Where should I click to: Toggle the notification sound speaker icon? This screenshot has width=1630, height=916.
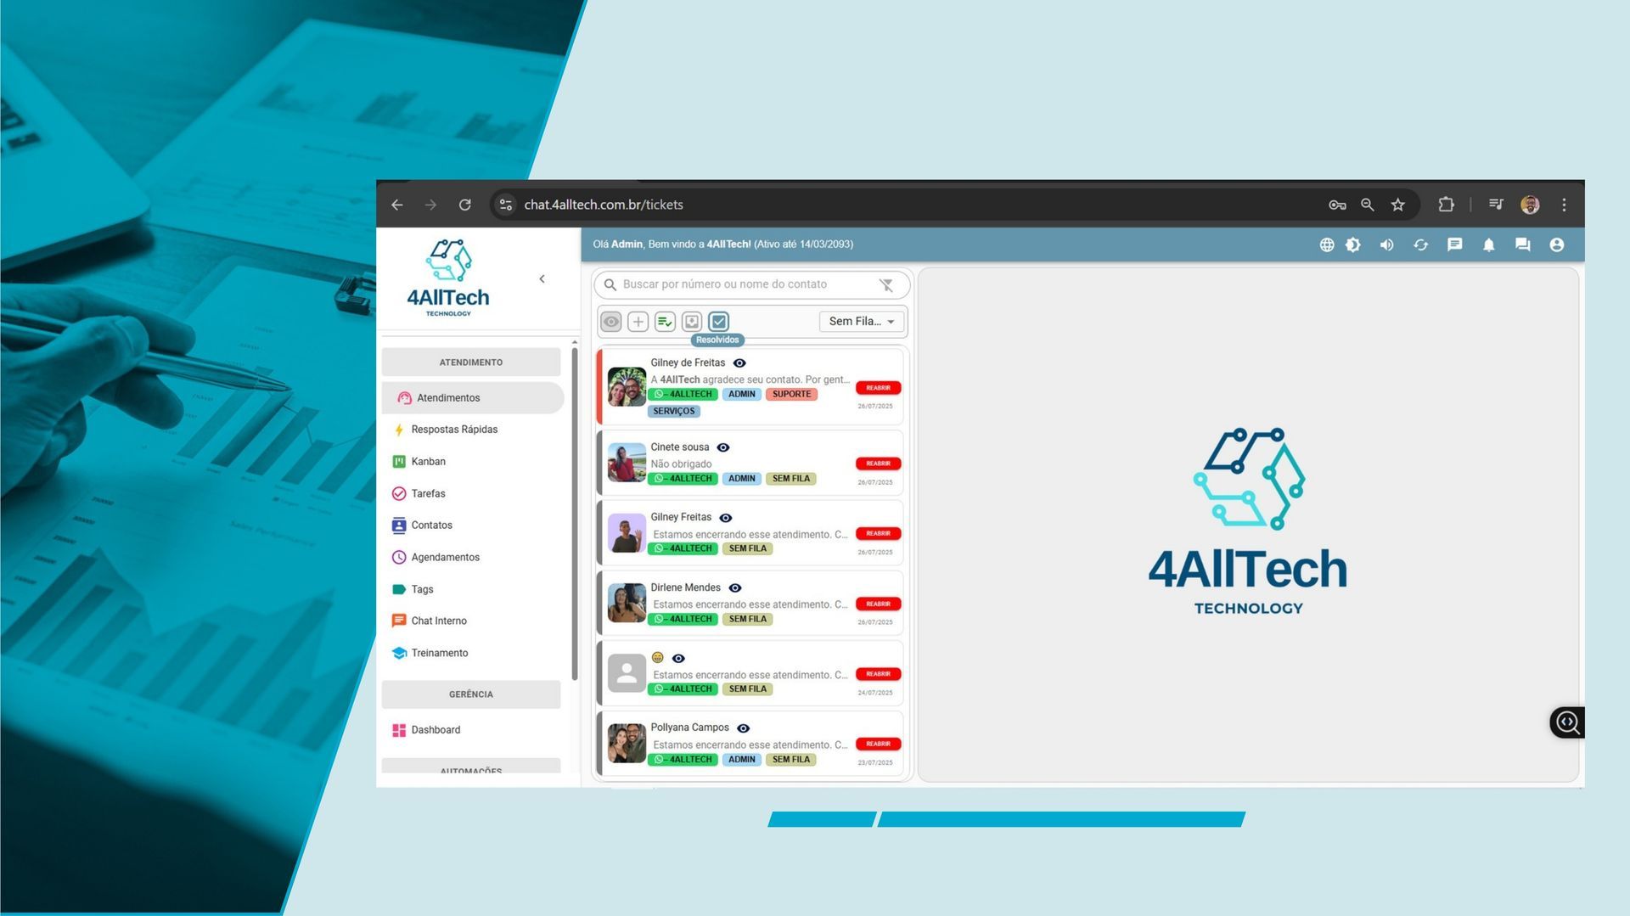[x=1386, y=244]
